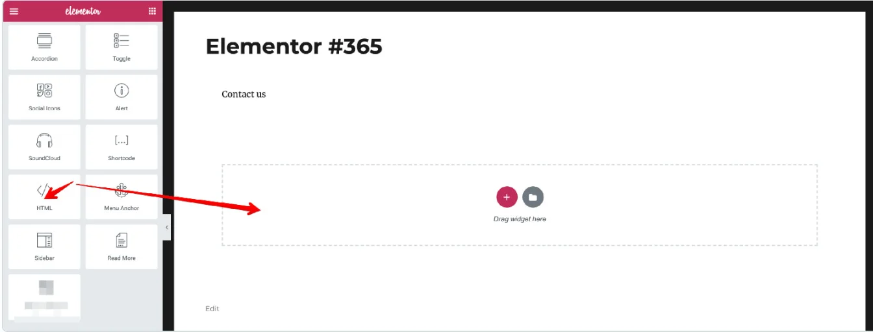
Task: Select the HTML widget
Action: 44,197
